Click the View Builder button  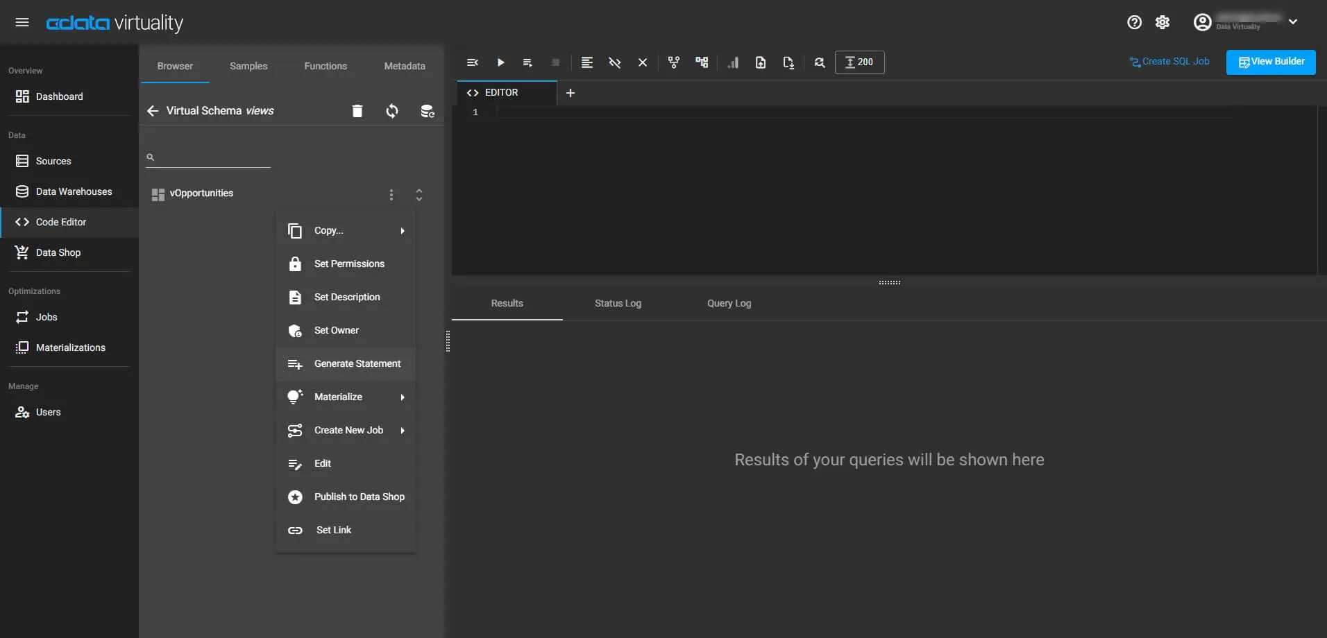click(1271, 62)
